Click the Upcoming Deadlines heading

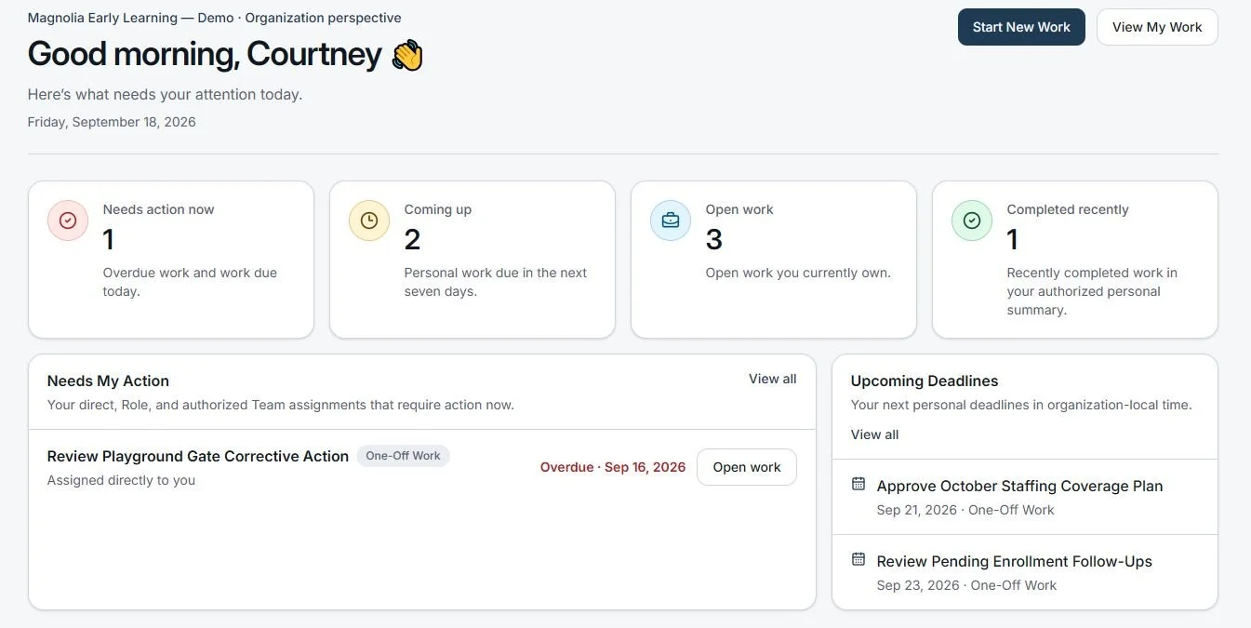pos(925,381)
